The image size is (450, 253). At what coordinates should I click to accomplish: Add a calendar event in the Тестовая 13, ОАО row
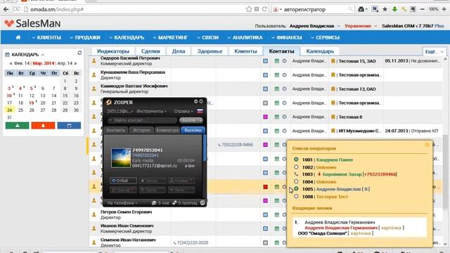click(276, 89)
